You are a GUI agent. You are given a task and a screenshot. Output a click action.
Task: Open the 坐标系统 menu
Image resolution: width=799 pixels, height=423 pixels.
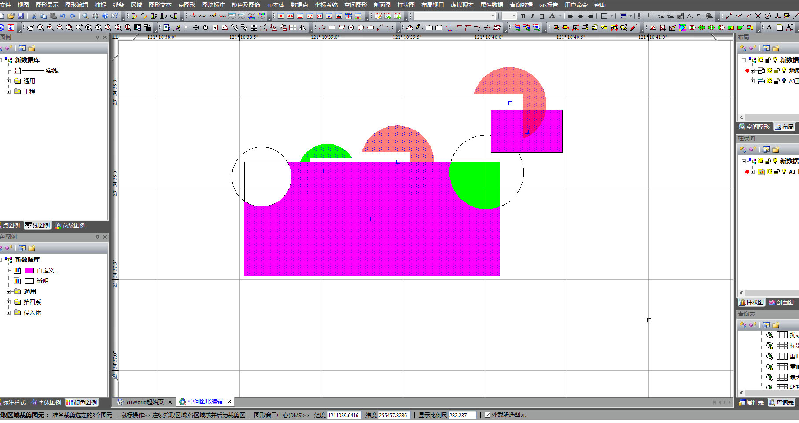(326, 5)
